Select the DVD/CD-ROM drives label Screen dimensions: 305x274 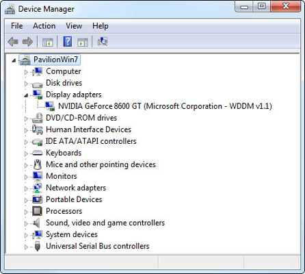pos(81,118)
